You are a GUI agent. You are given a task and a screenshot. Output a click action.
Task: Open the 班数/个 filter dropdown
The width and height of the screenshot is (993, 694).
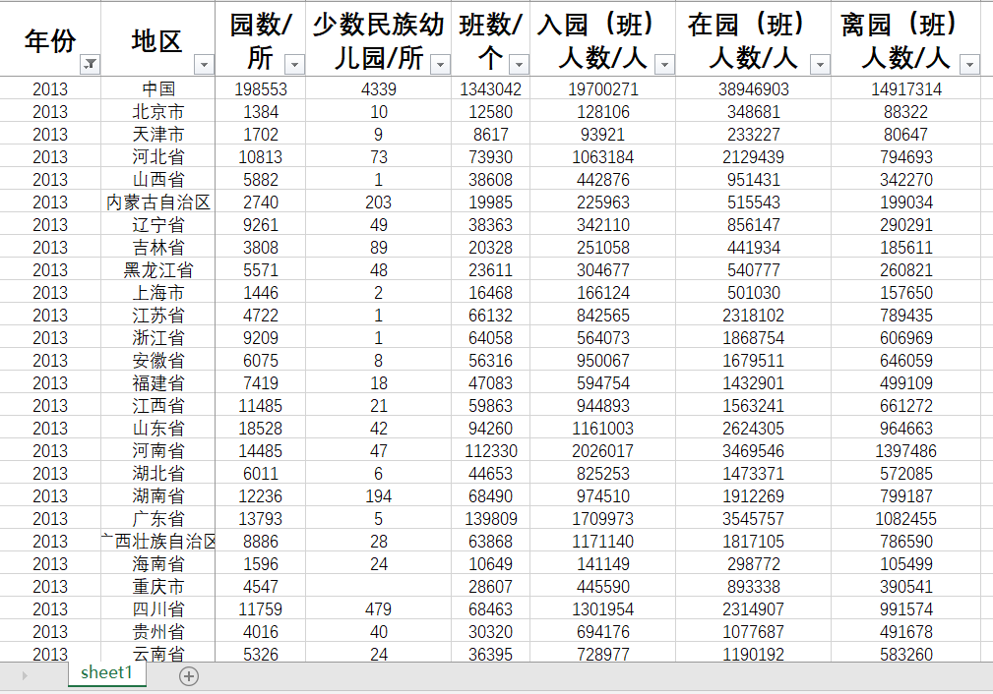coord(519,64)
